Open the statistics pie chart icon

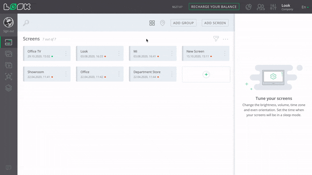[248, 7]
